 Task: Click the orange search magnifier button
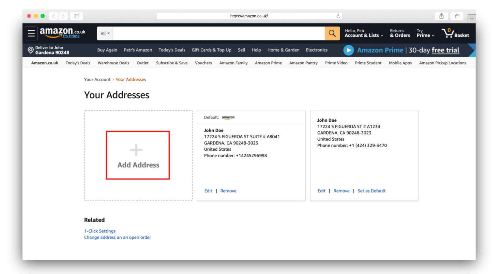[332, 33]
